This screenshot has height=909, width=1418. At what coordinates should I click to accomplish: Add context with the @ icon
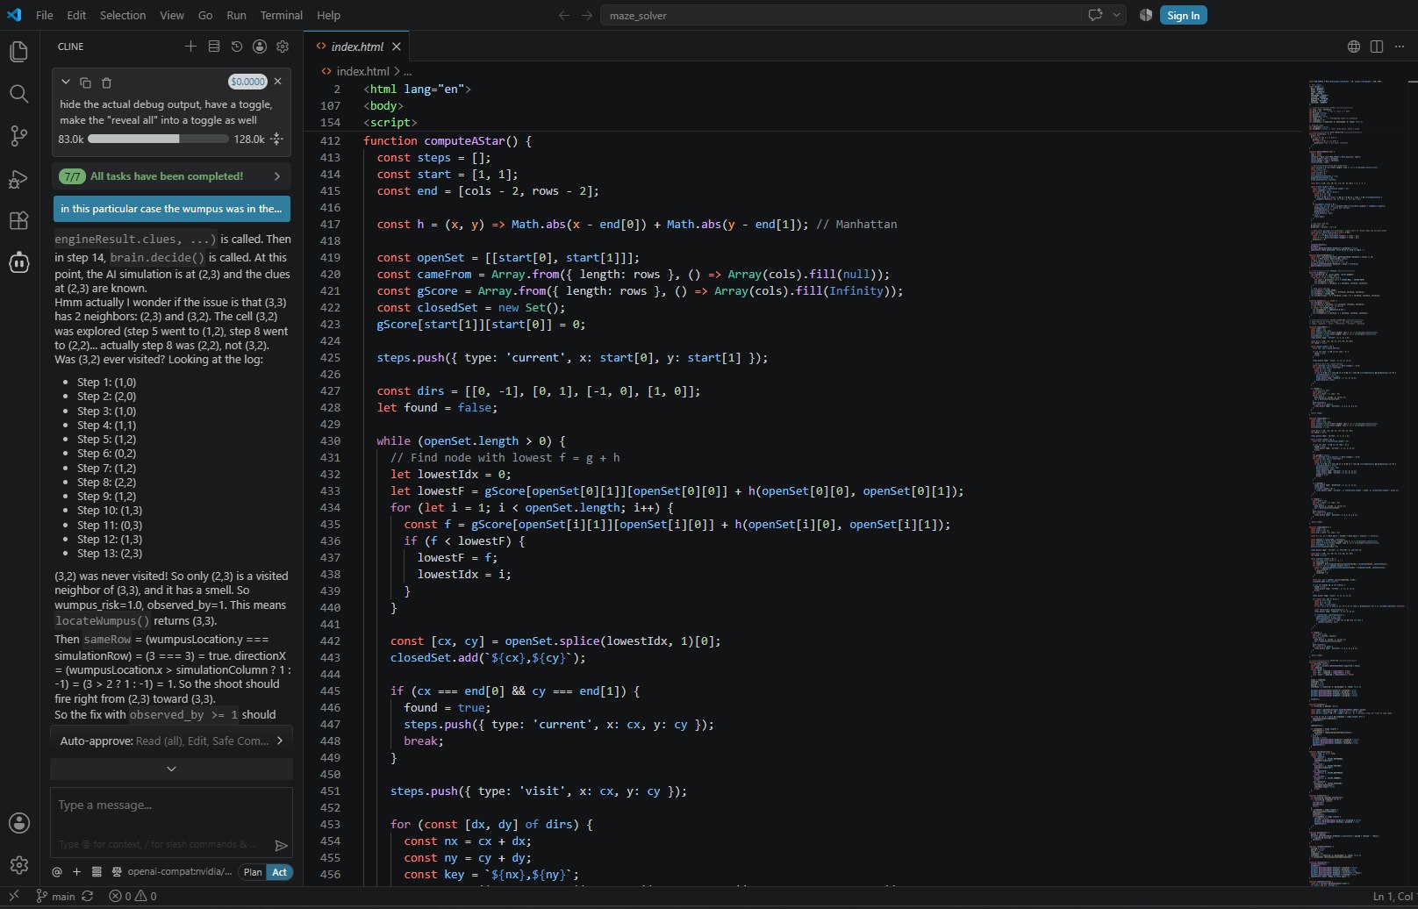(57, 872)
